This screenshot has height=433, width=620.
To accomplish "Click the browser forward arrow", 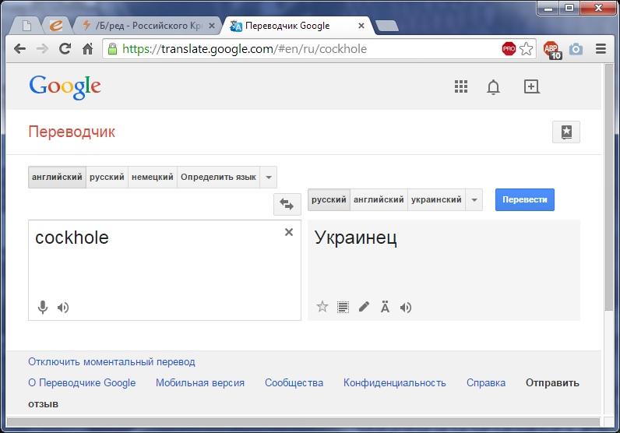I will 42,48.
